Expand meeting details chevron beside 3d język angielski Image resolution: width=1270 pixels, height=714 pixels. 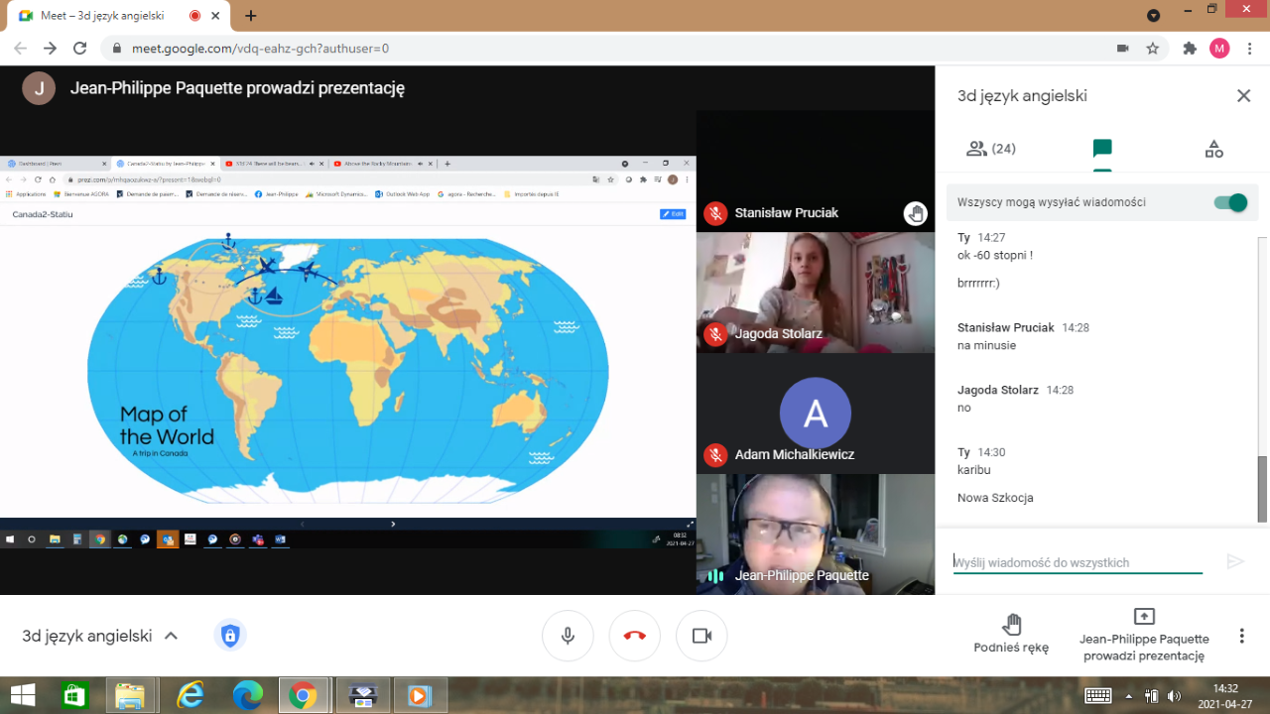tap(171, 636)
